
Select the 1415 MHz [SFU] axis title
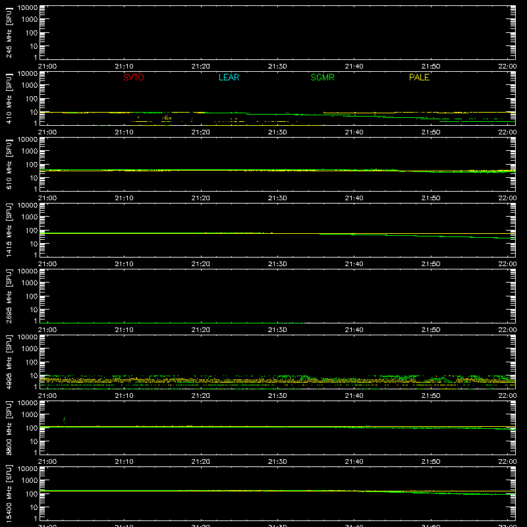click(9, 230)
